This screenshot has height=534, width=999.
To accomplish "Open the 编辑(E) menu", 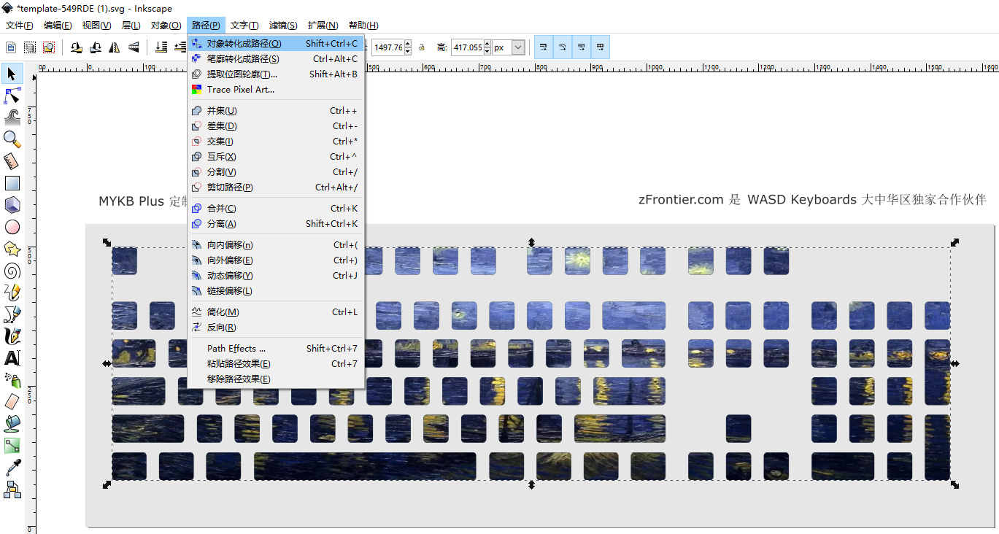I will (58, 26).
